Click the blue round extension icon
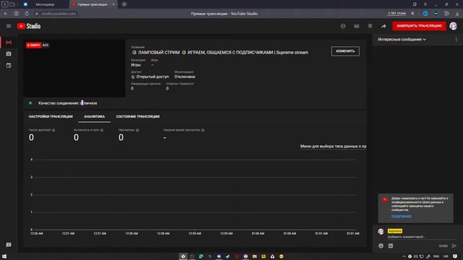 pyautogui.click(x=425, y=14)
